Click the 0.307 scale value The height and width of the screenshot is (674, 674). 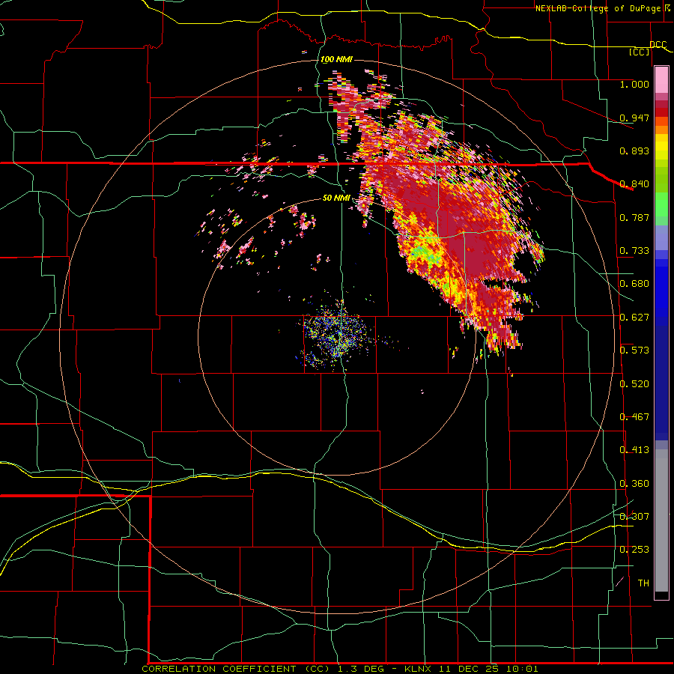pyautogui.click(x=634, y=517)
